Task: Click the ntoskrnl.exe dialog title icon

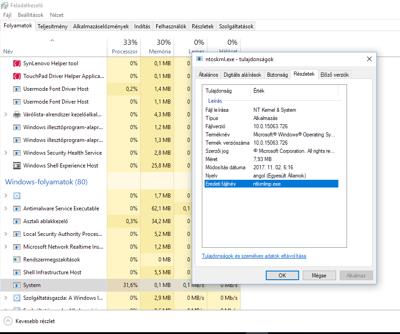Action: pos(200,59)
